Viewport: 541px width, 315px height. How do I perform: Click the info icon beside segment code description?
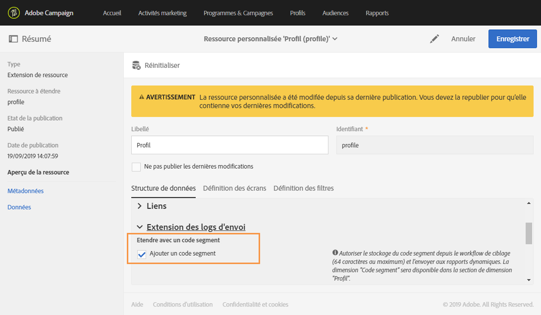335,253
